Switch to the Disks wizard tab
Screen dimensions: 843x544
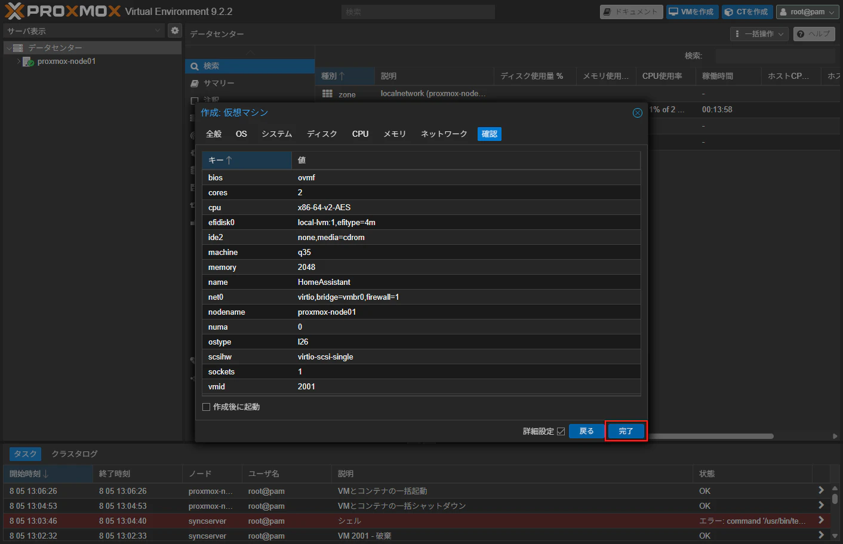322,134
